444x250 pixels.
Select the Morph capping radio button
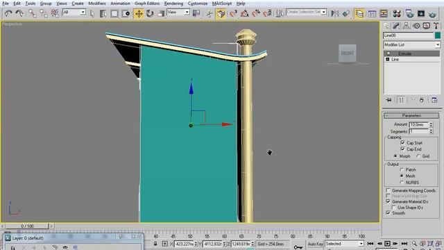coord(395,156)
